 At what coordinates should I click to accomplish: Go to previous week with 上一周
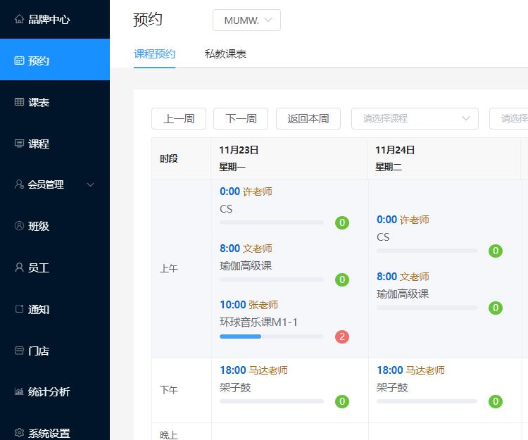coord(179,118)
